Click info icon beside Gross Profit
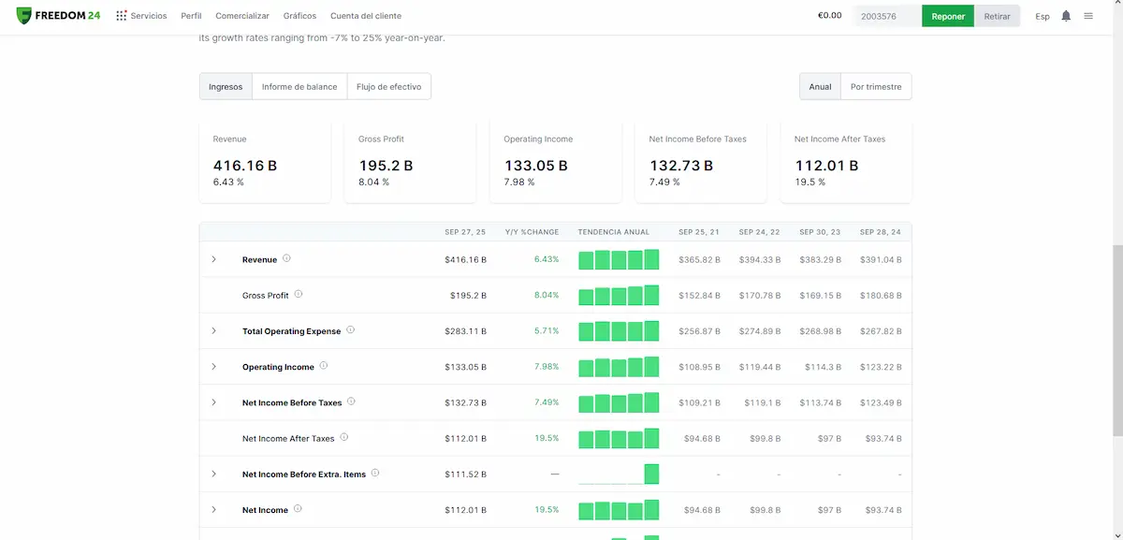This screenshot has width=1123, height=540. coord(299,294)
